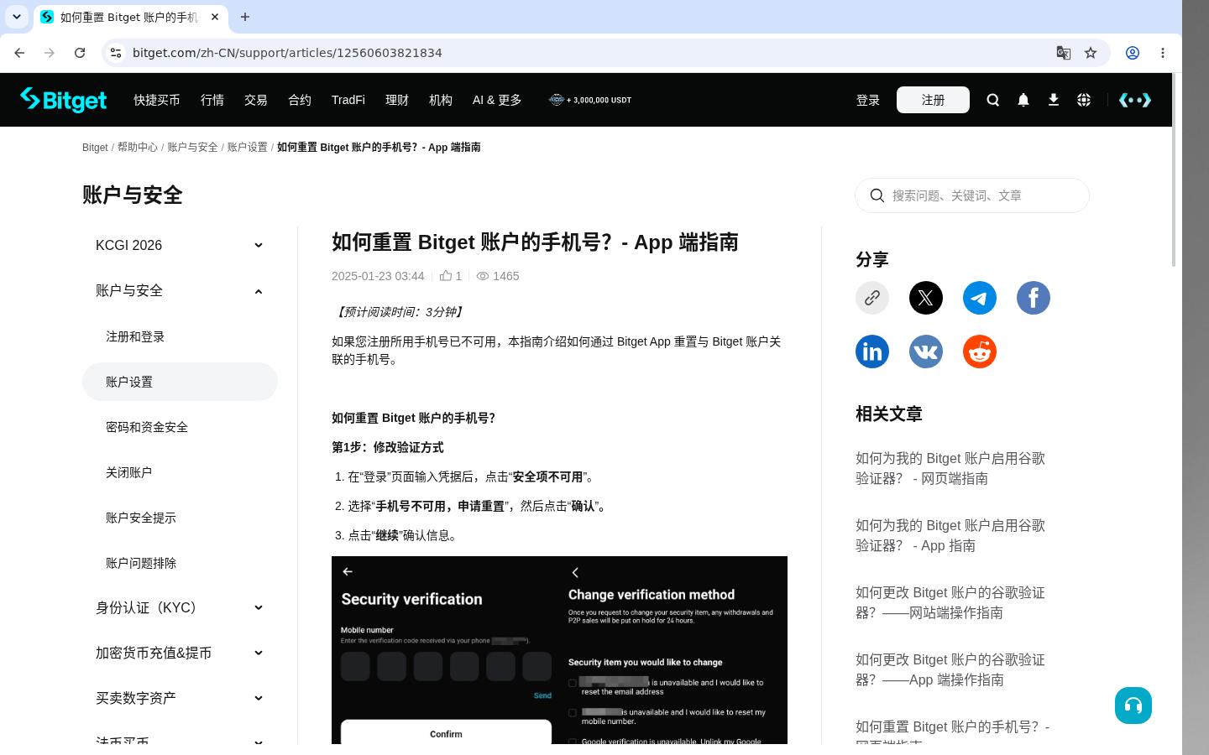Screen dimensions: 1209x755
Task: Open AI & 更多 nav menu
Action: pyautogui.click(x=497, y=100)
